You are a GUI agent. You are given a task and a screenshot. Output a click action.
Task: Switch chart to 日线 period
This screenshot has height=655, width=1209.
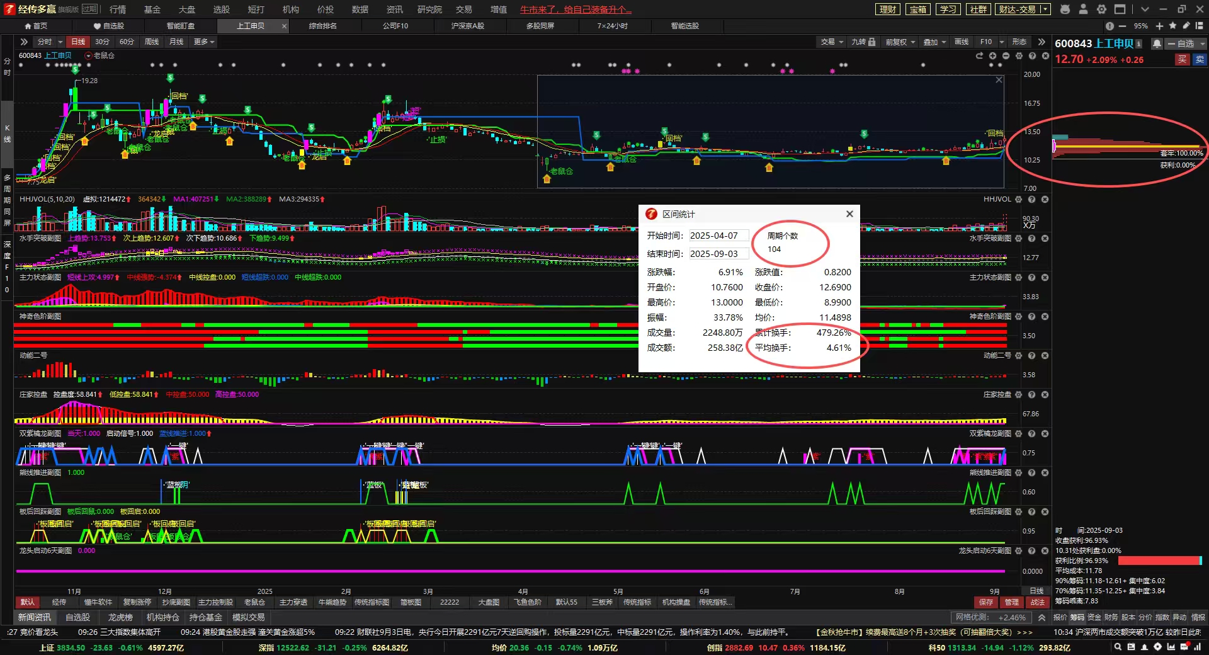[78, 42]
